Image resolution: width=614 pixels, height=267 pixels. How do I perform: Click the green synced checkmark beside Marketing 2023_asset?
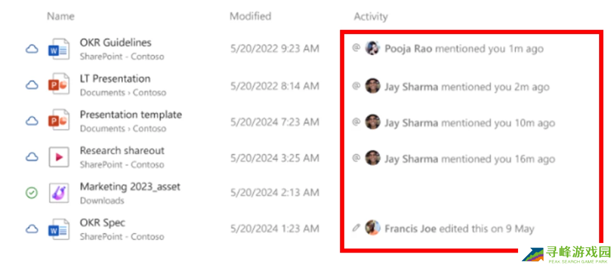32,193
